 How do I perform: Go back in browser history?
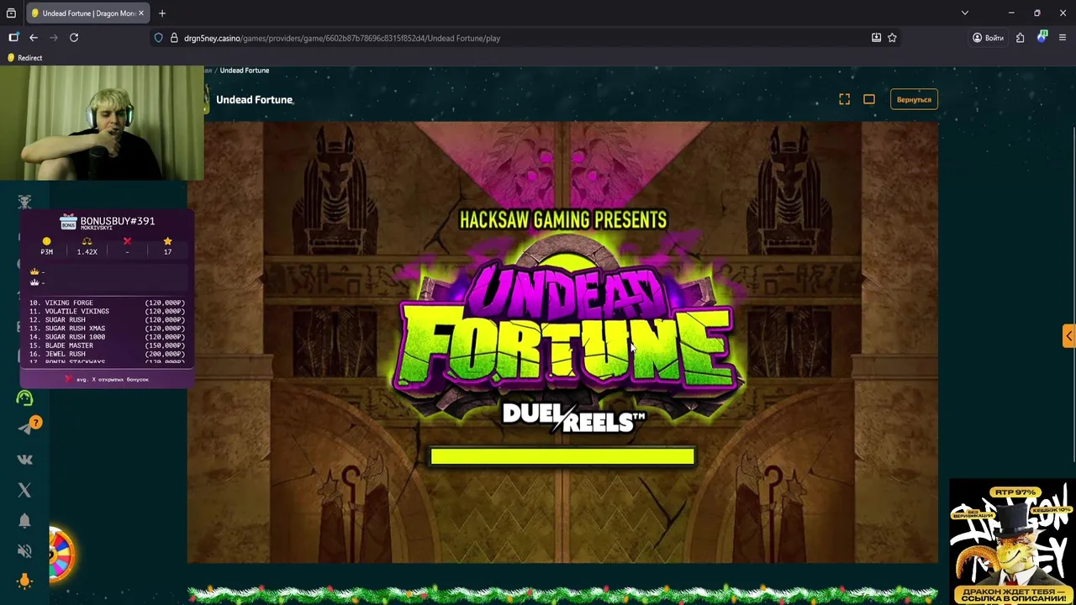(x=34, y=38)
